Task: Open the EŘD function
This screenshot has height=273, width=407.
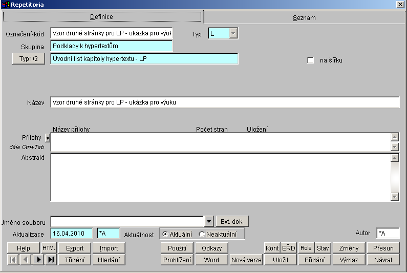Action: click(x=289, y=248)
